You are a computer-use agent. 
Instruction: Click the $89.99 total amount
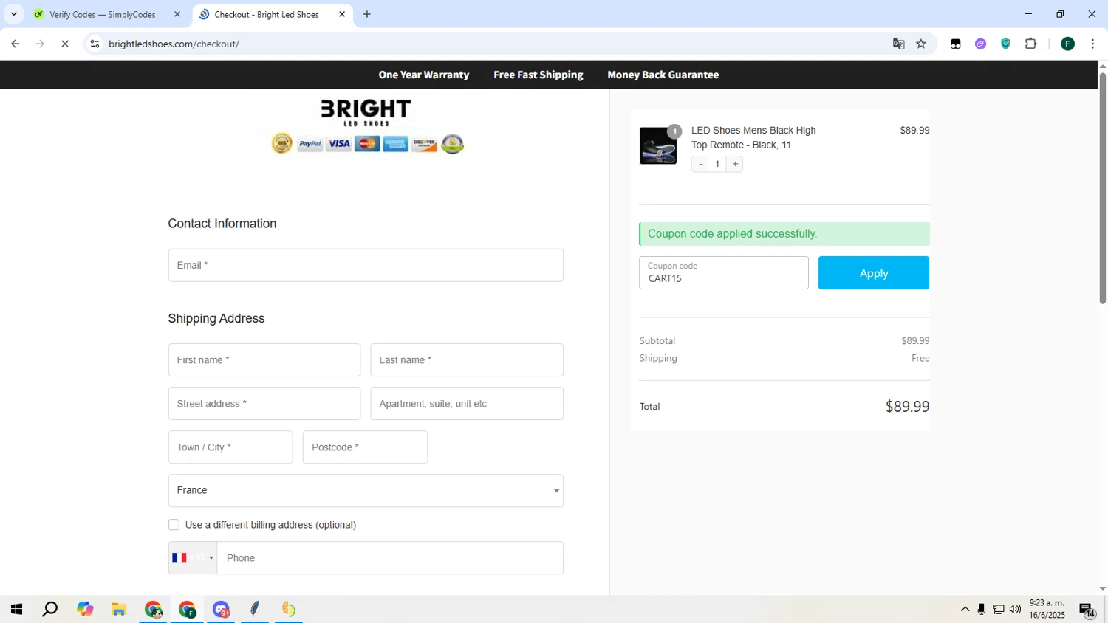pos(907,406)
